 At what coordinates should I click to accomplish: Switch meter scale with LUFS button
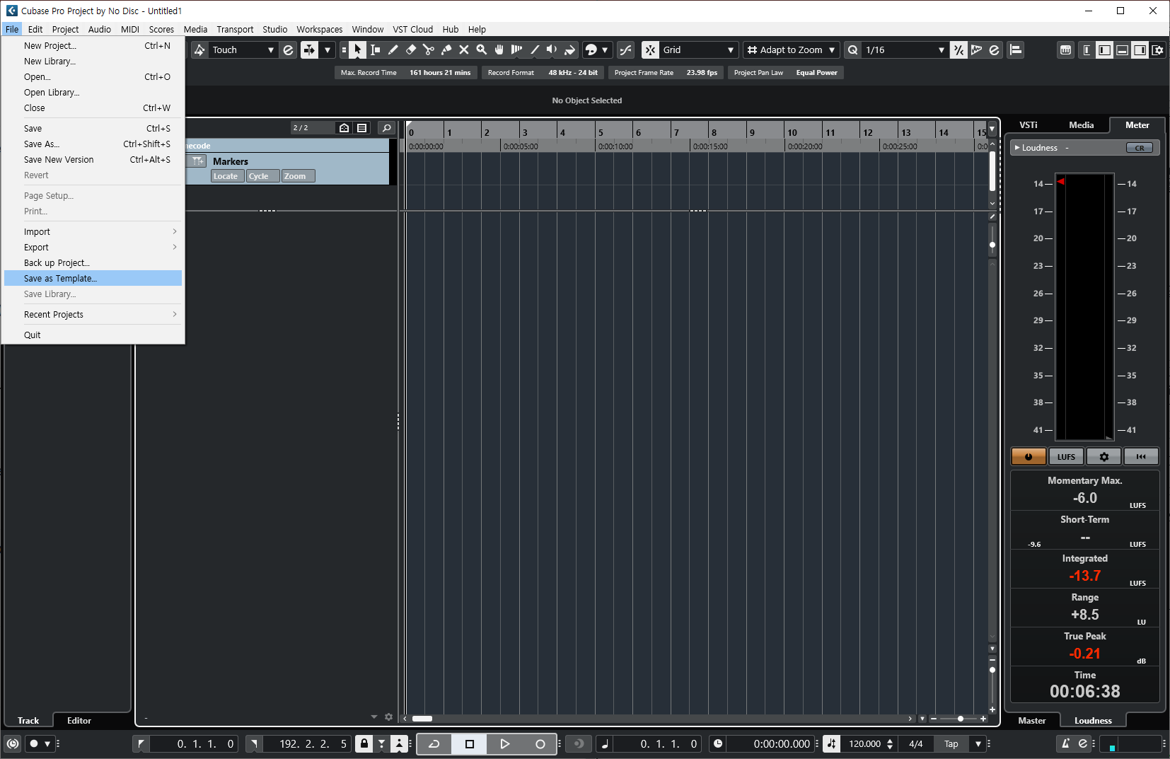click(1066, 456)
